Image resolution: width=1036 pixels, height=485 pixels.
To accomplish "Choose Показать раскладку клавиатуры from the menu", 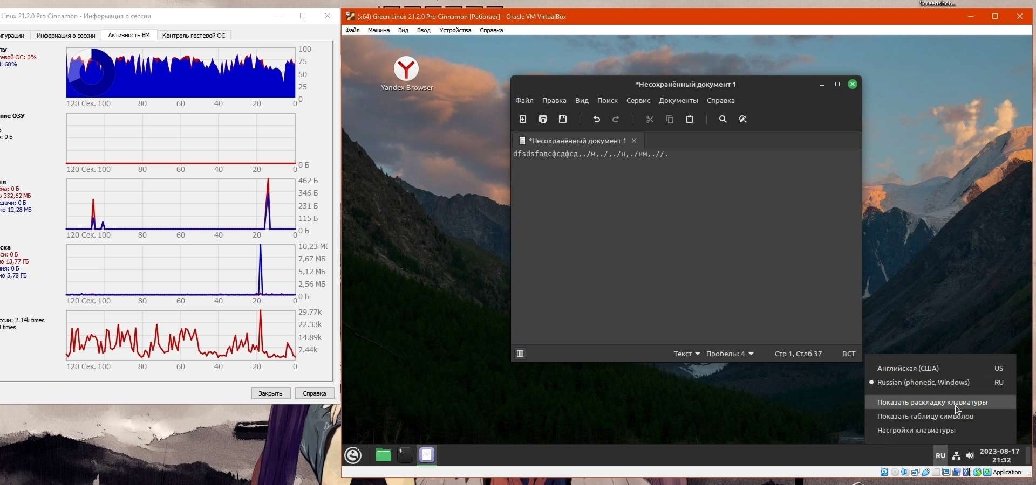I will 940,403.
